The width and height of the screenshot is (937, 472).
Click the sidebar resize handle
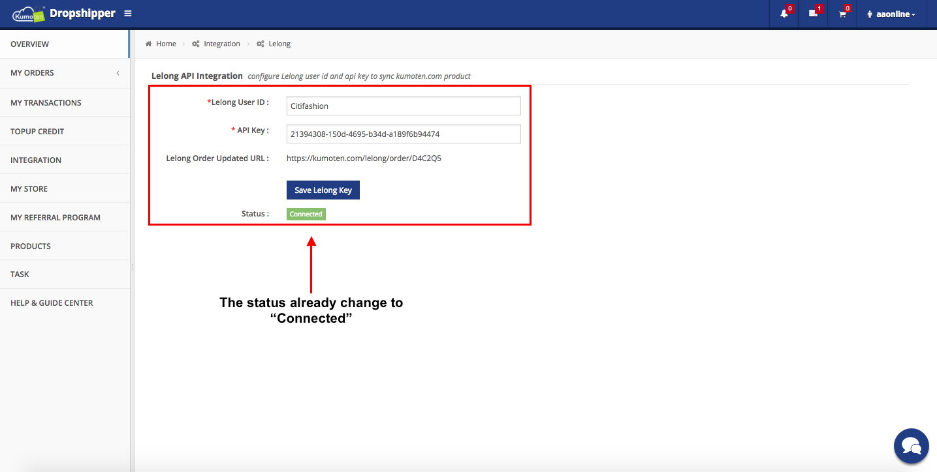coord(132,267)
